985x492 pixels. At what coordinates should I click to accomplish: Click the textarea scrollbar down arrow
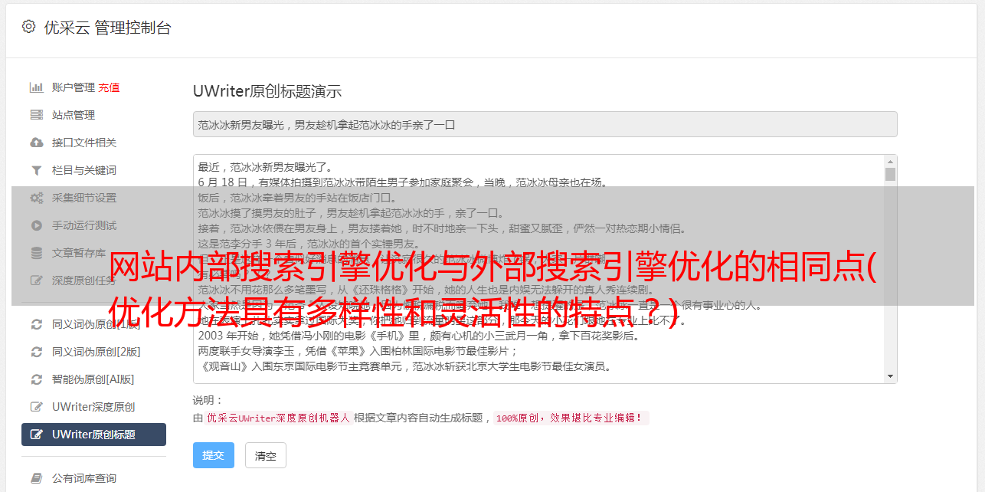point(890,376)
